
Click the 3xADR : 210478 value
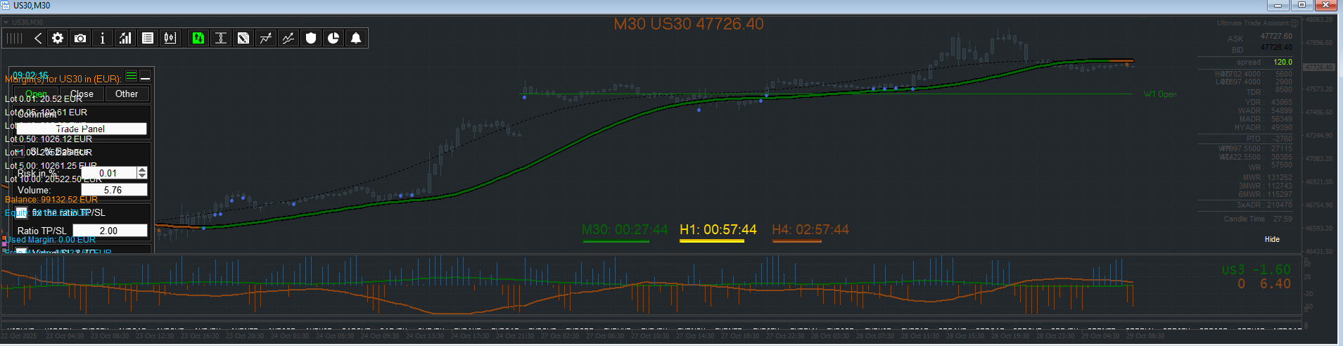click(1264, 205)
